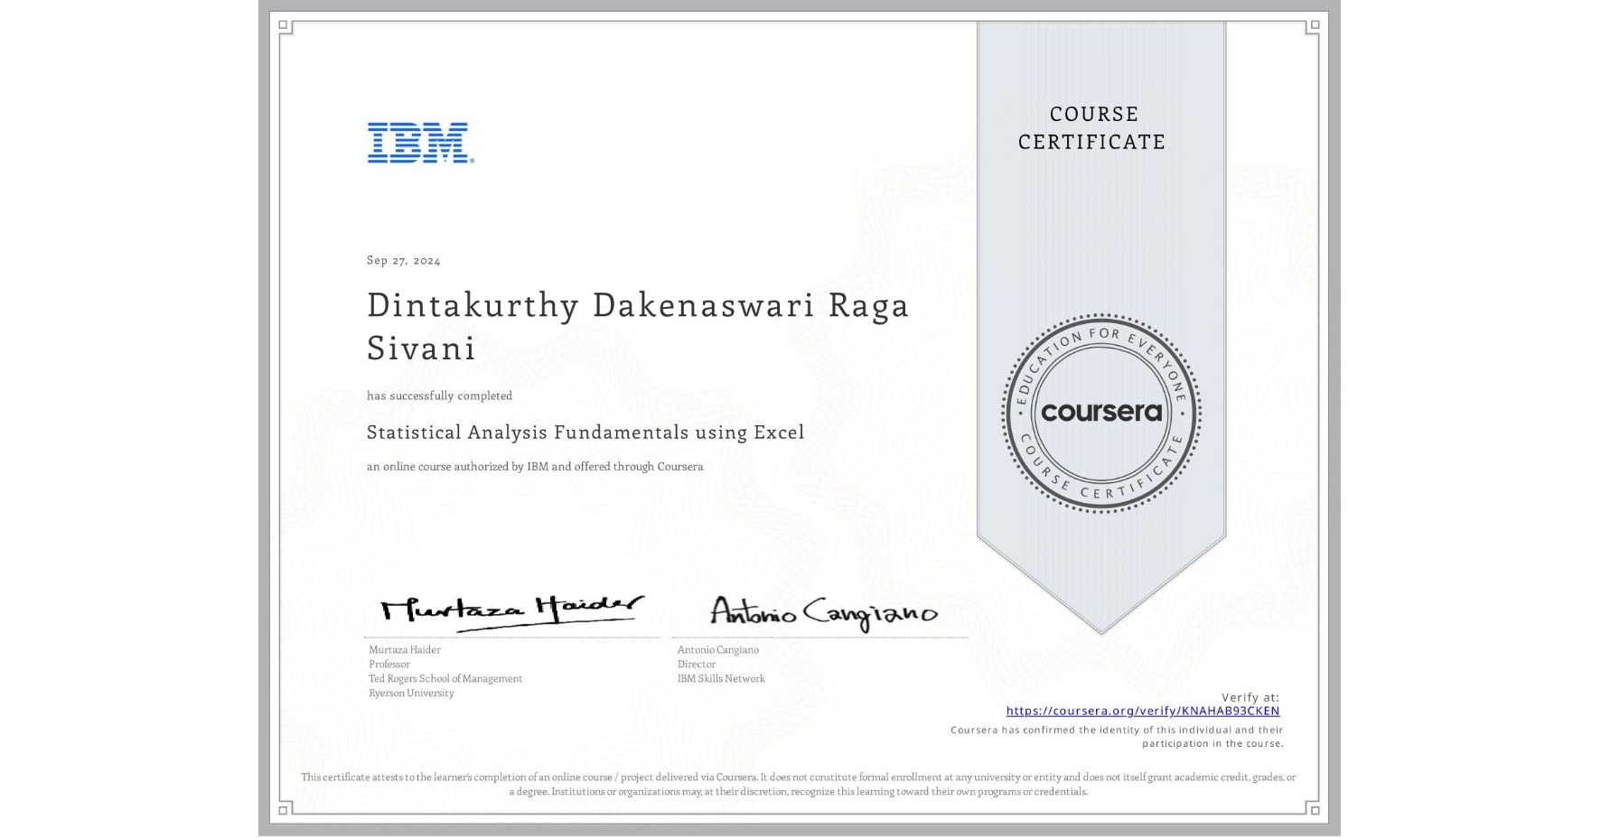Viewport: 1601px width, 838px height.
Task: Select disclaimer starting 'This certificate attests'
Action: tap(799, 777)
